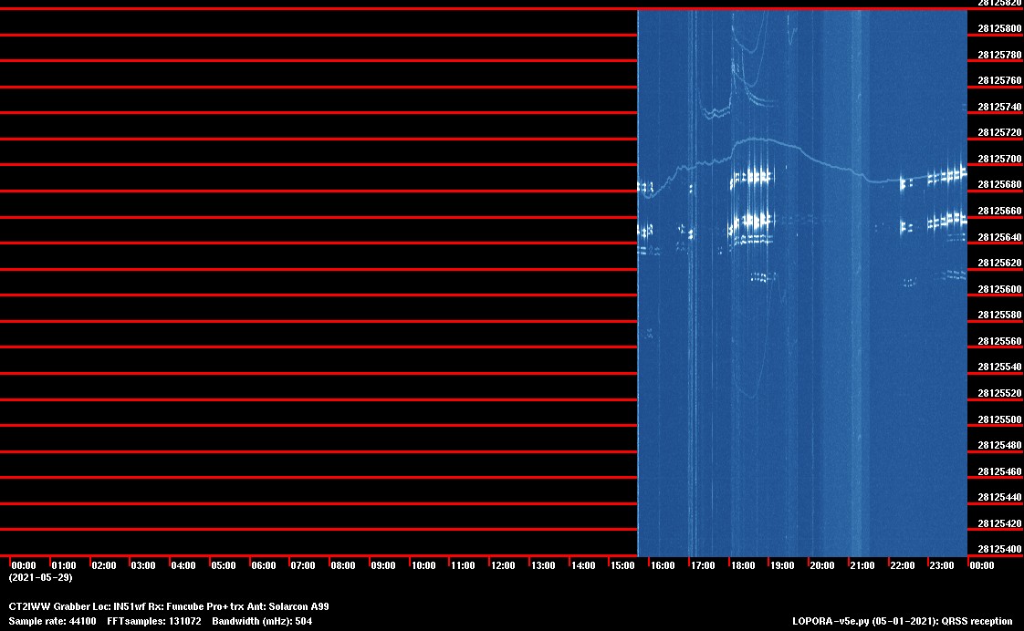Click the 28125500 frequency label
The height and width of the screenshot is (631, 1024).
click(999, 419)
